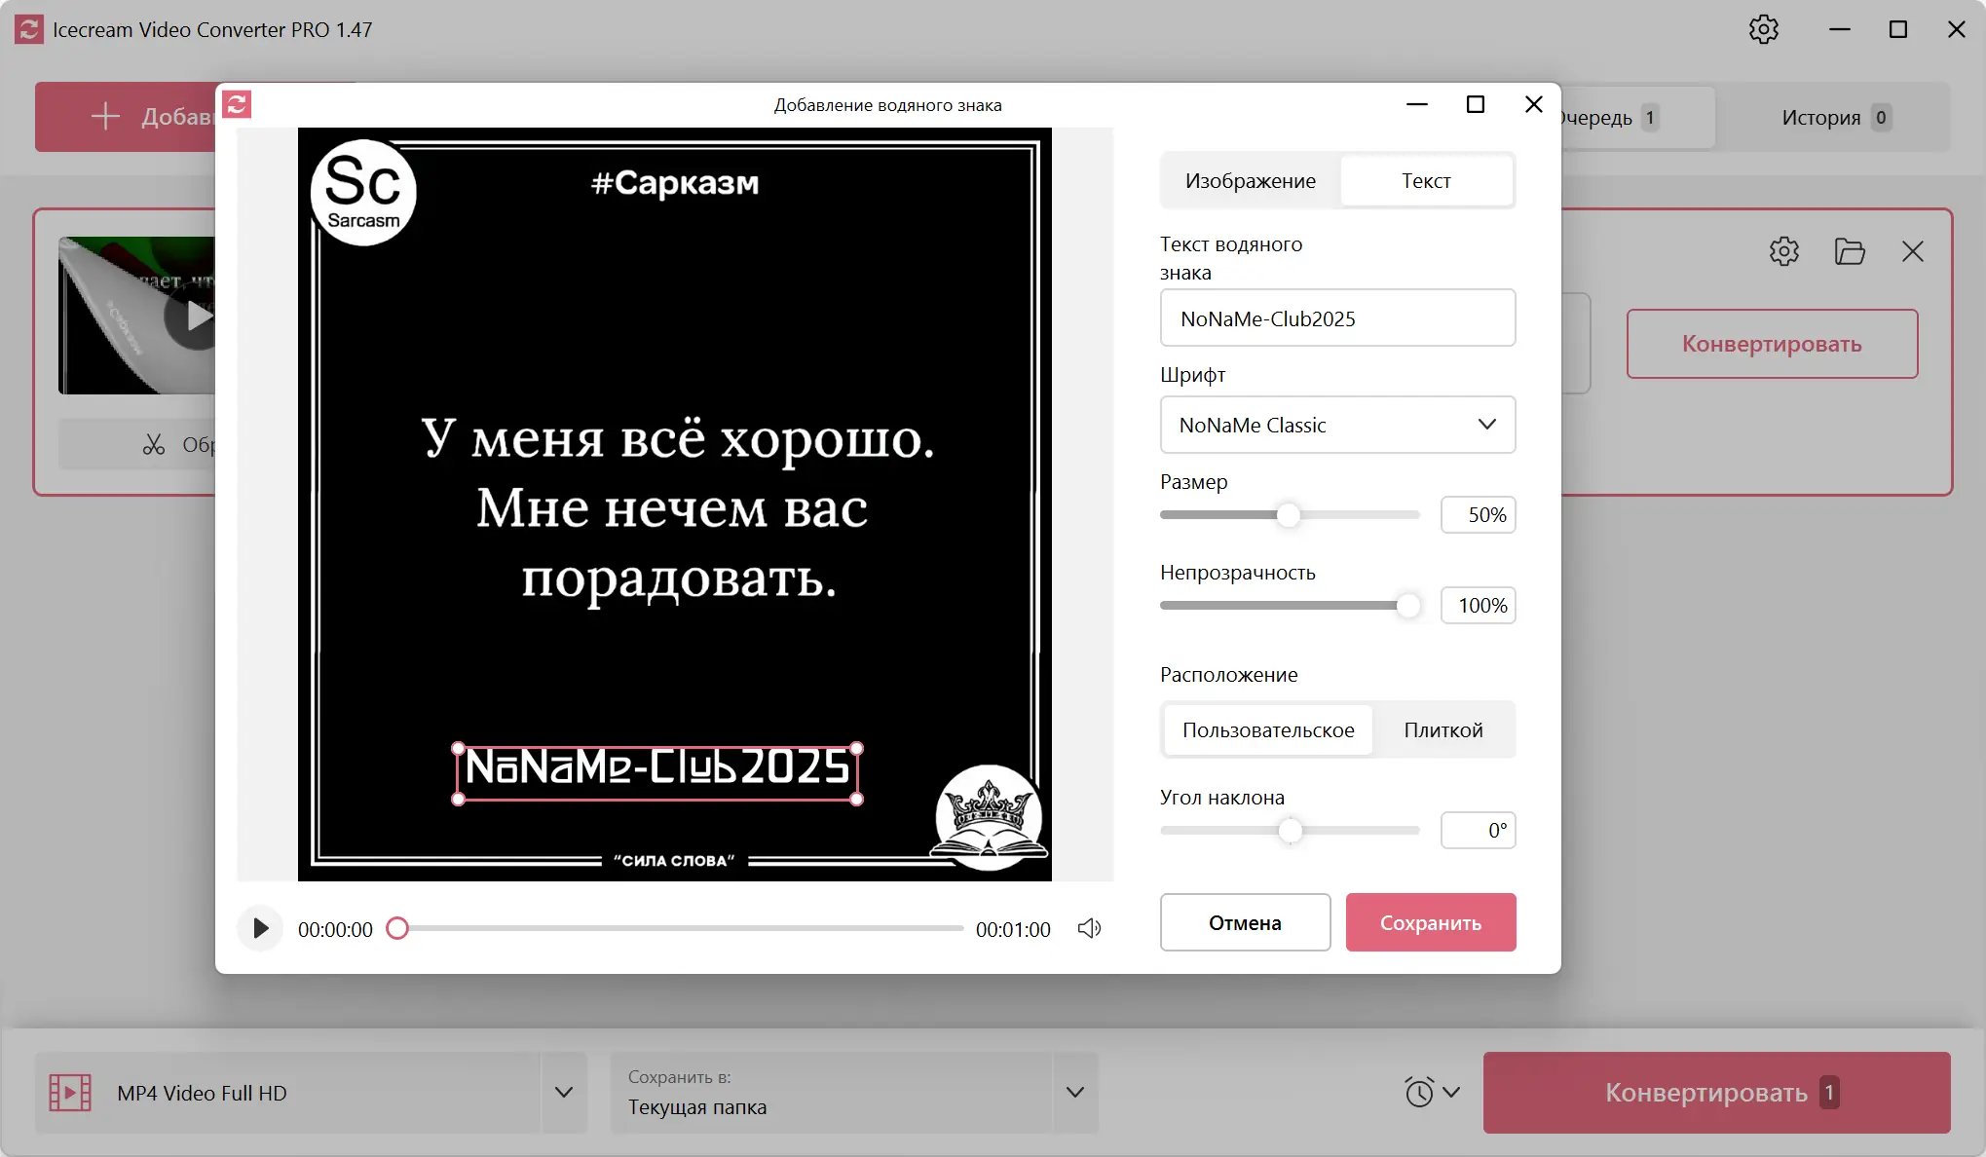Open app settings gear in title bar

[1763, 29]
